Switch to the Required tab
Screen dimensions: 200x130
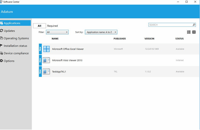tap(52, 26)
